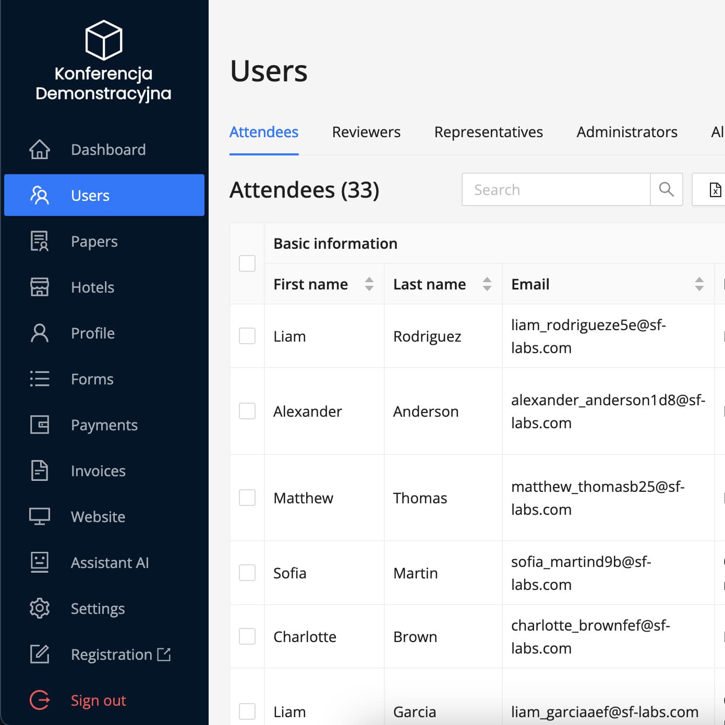Click email matthew_thomasb25@sf-labs.com
The width and height of the screenshot is (725, 725).
(x=598, y=498)
